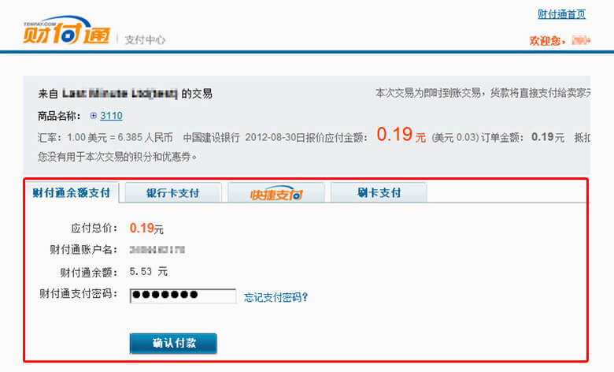Screen dimensions: 614x372
Task: Open the 财付通首页 link
Action: [561, 14]
